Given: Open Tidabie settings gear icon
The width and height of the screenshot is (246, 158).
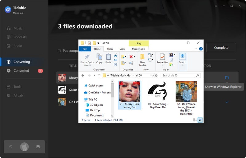Looking at the screenshot, I should (x=11, y=147).
